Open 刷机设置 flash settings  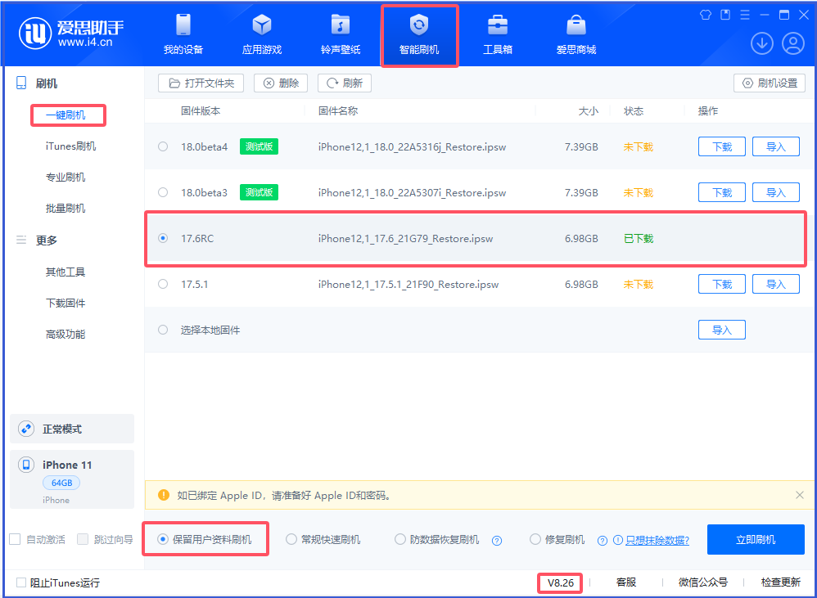769,83
